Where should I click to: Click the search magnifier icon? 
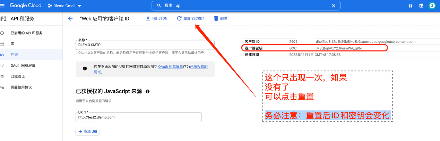159,6
